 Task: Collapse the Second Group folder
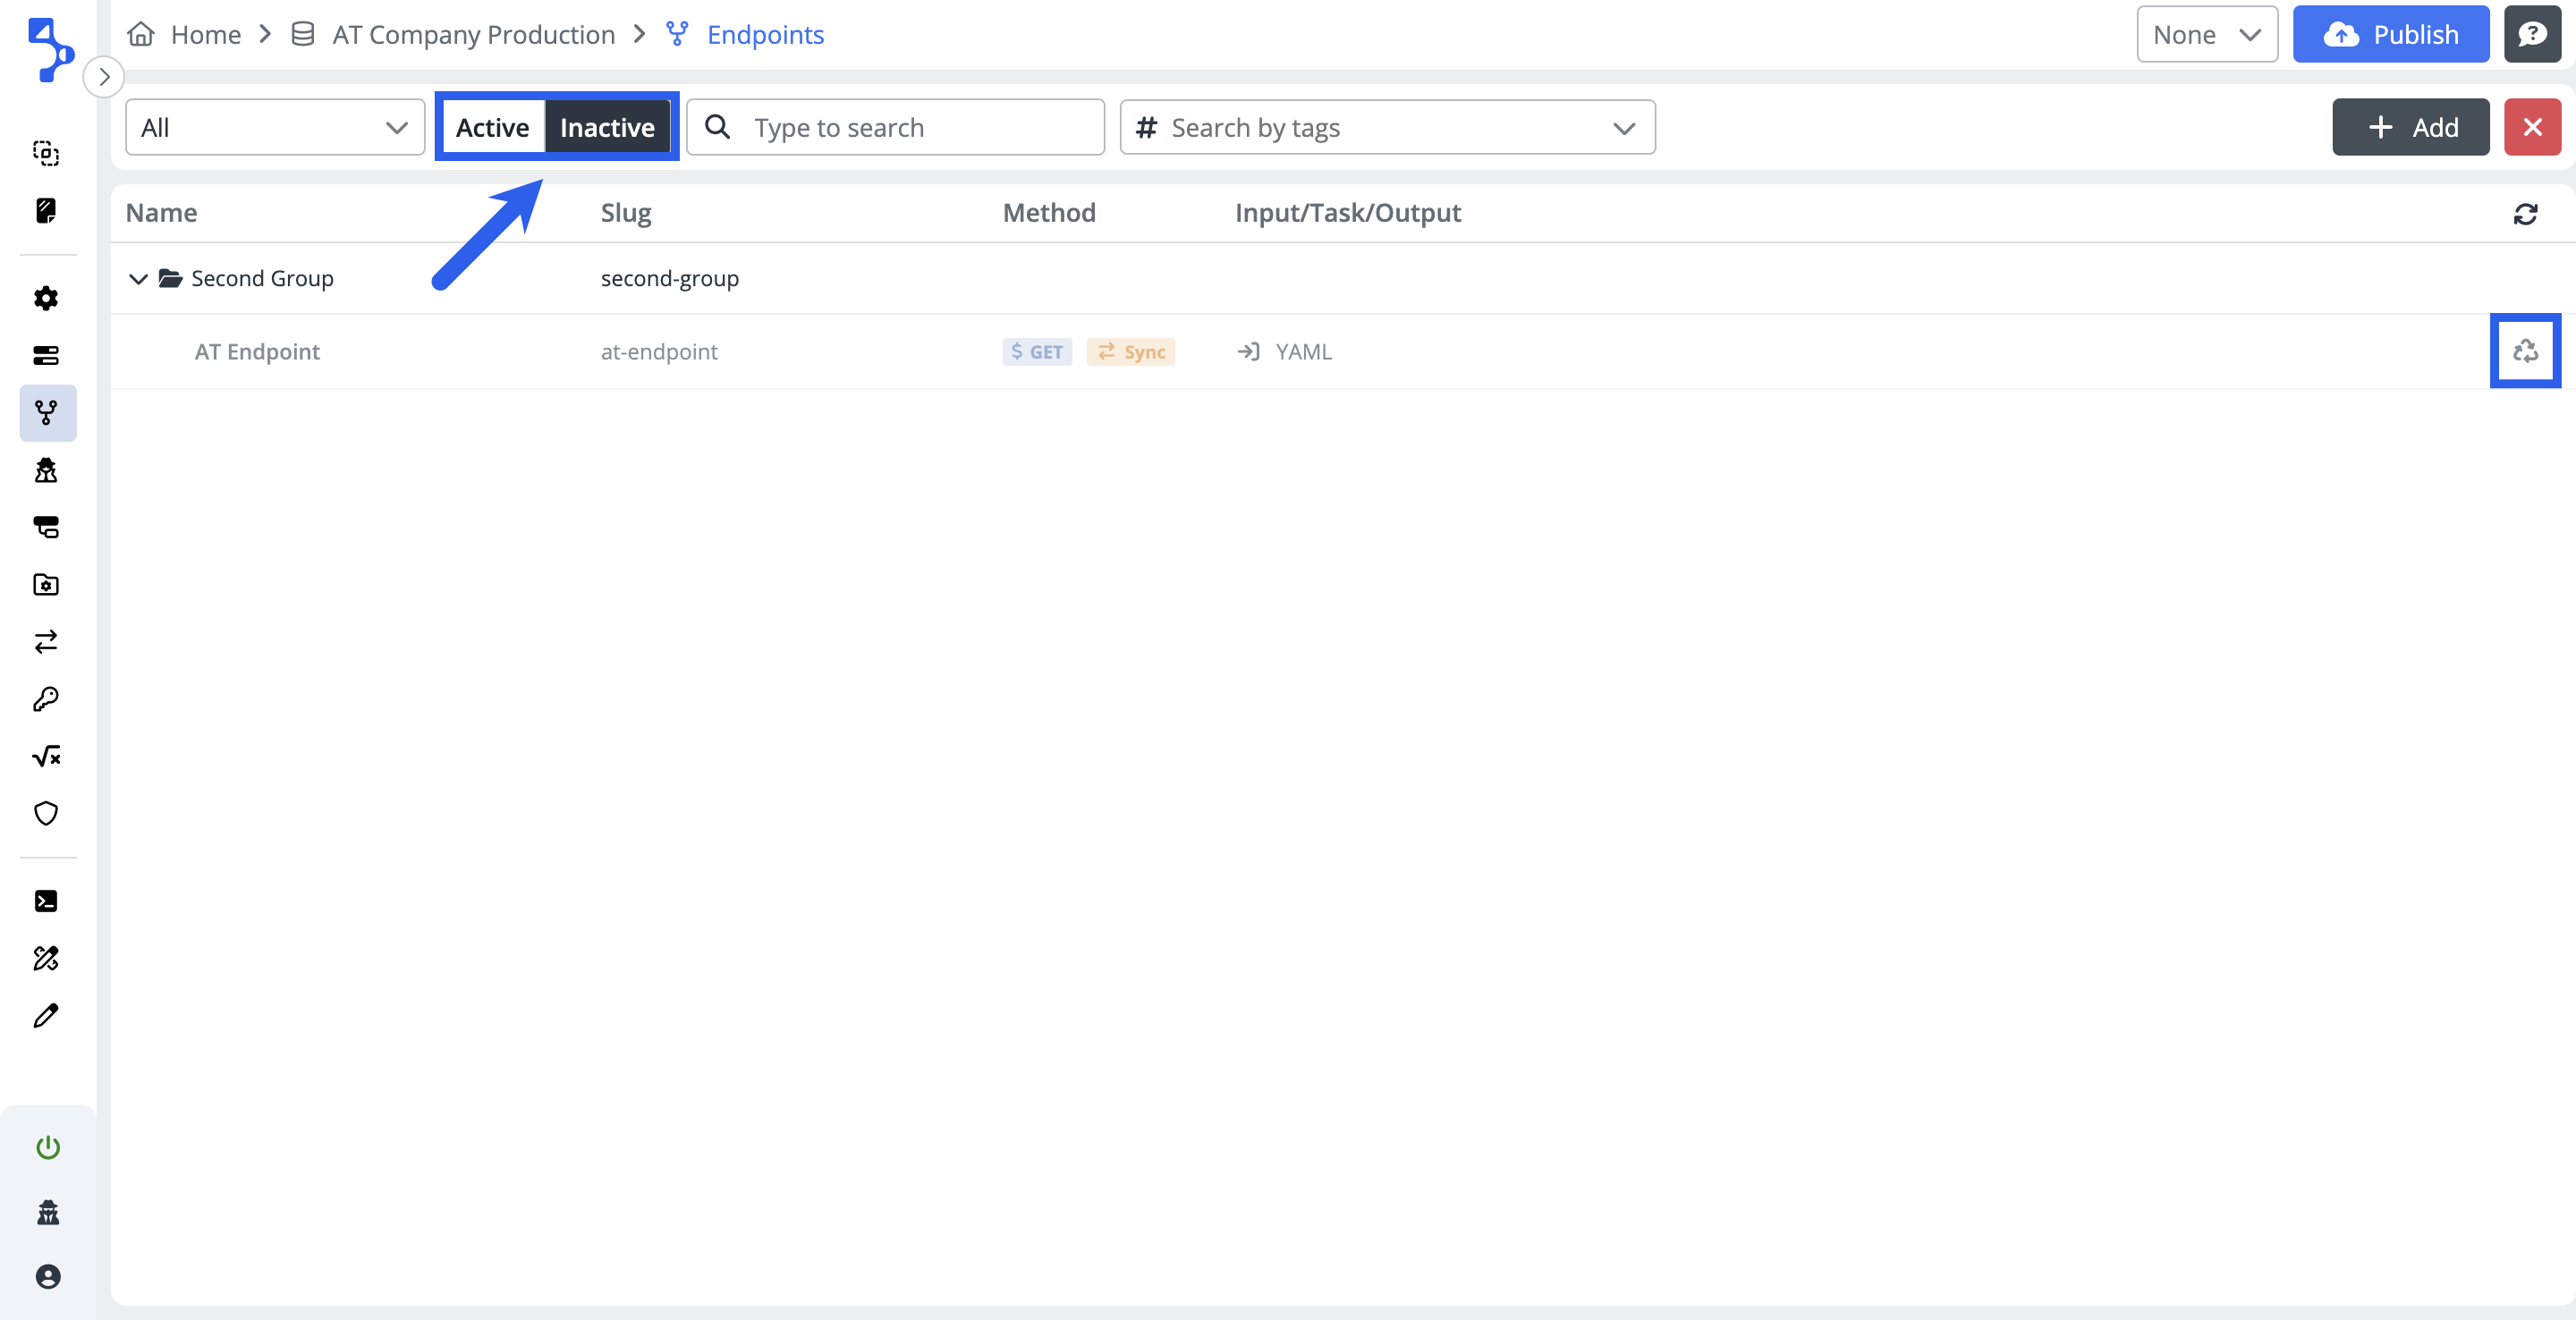(139, 279)
